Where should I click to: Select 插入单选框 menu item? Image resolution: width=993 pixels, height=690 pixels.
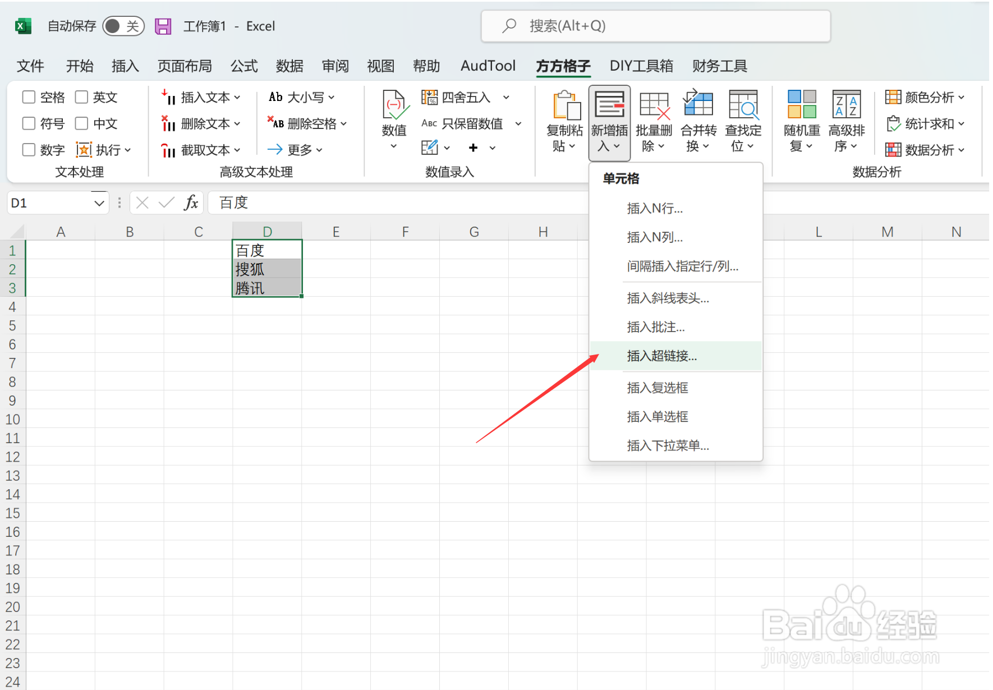point(675,416)
